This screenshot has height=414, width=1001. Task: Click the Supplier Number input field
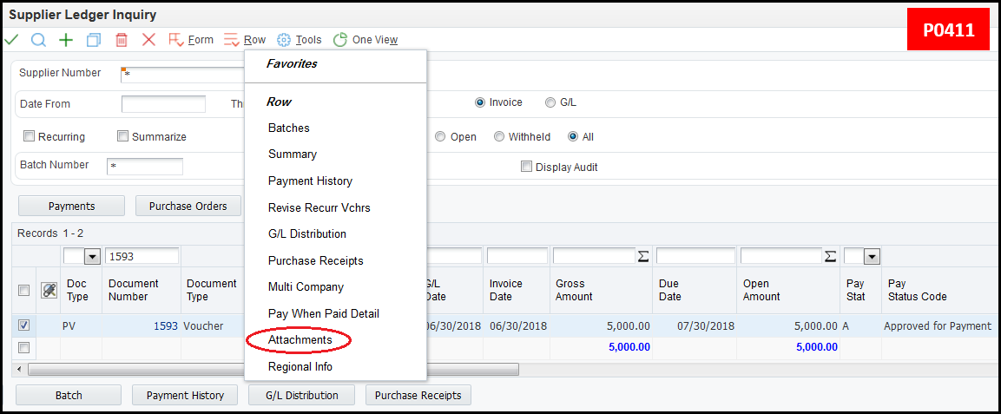tap(182, 75)
